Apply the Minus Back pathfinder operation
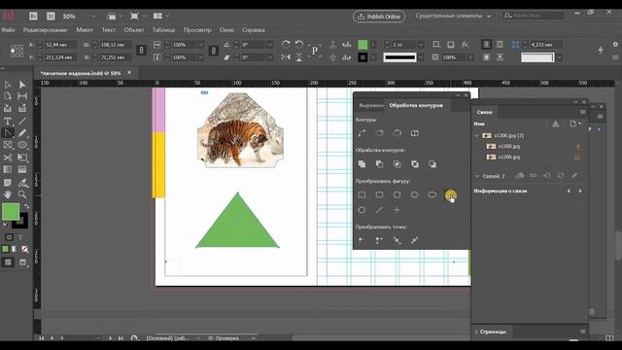This screenshot has height=350, width=622. point(432,164)
